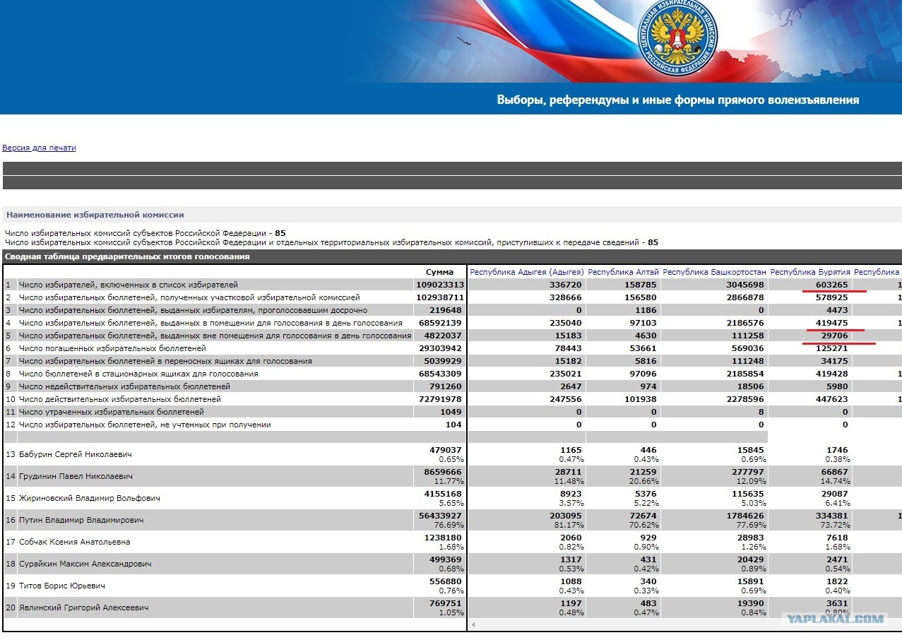Click the 'Наименование избирательной комиссии' heading

pyautogui.click(x=95, y=215)
